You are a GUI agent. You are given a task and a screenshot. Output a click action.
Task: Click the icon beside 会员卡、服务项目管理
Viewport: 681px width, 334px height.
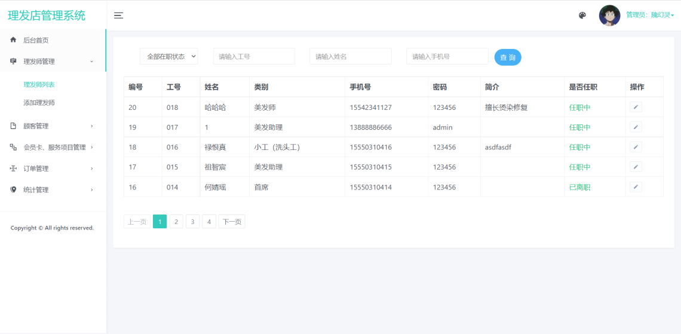[13, 147]
